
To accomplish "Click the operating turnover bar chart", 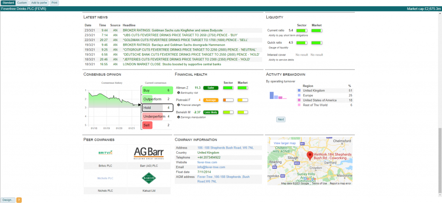I will pyautogui.click(x=278, y=95).
